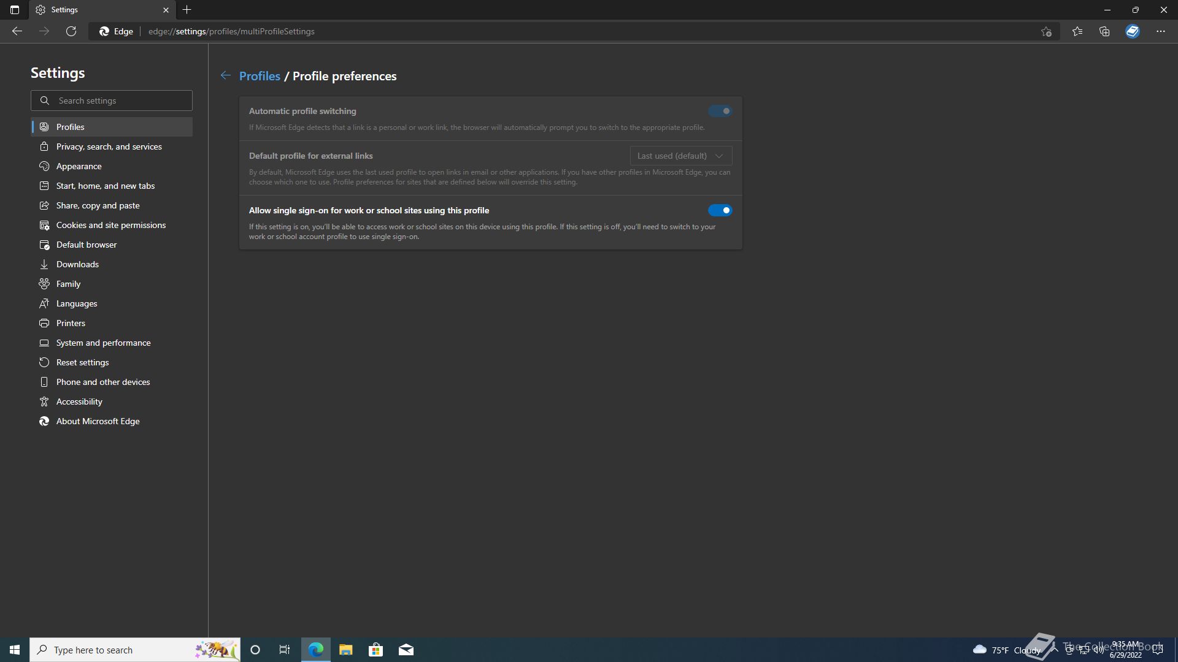Open Family settings

112,284
